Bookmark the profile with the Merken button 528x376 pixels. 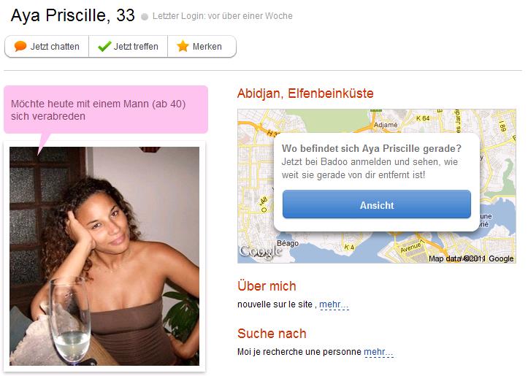tap(202, 47)
